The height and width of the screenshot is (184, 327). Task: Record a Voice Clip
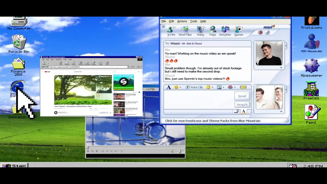(194, 87)
